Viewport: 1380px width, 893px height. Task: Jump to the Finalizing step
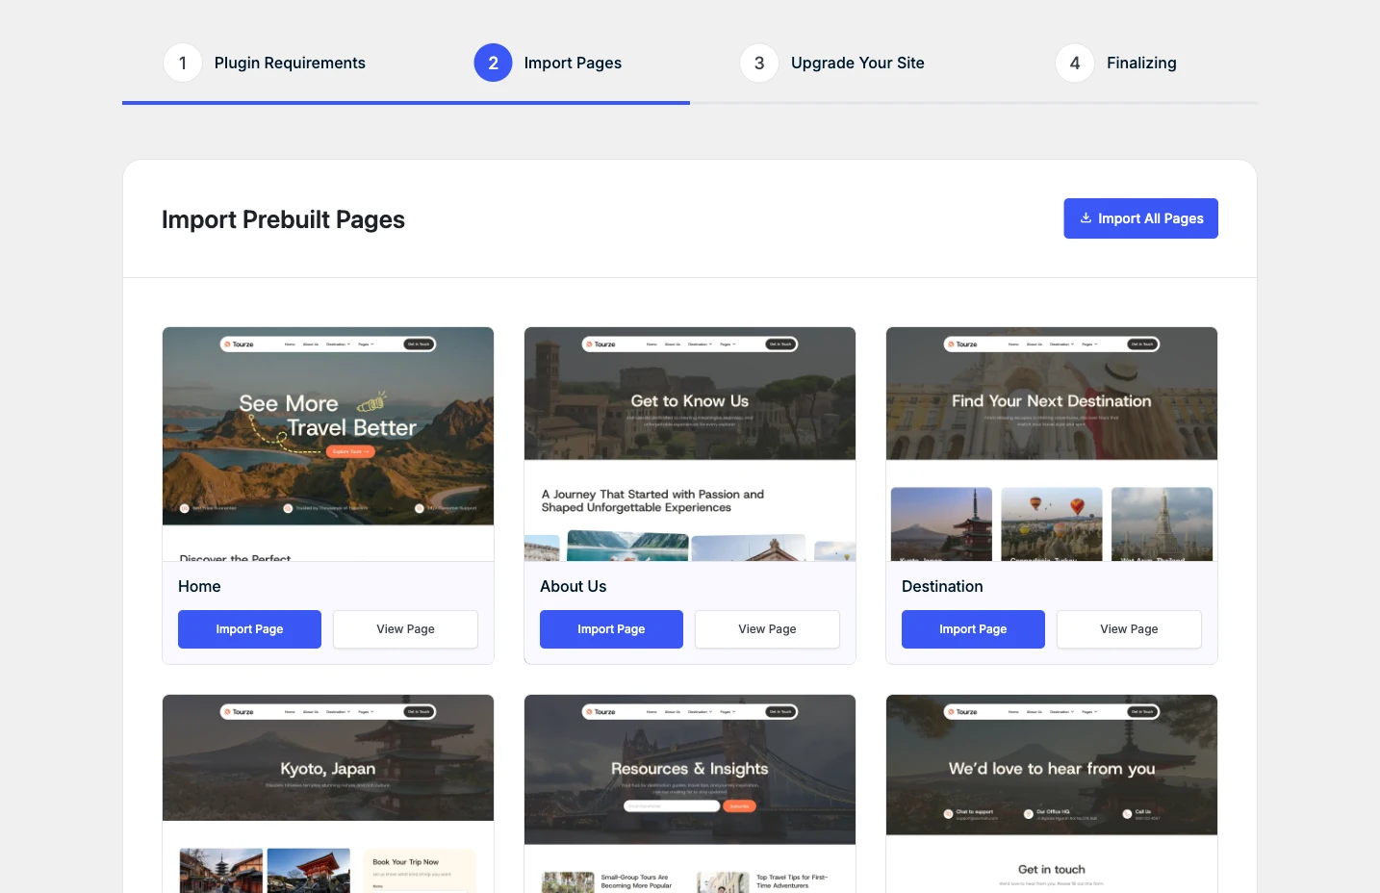1140,64
